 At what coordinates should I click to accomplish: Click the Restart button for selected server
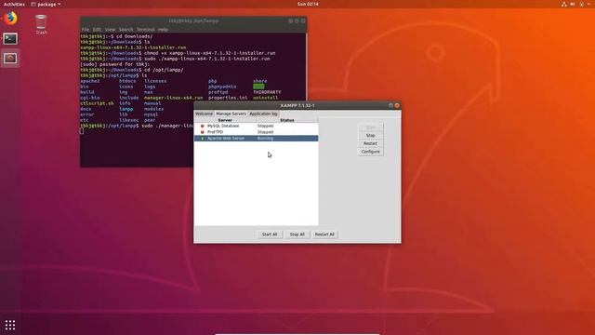370,143
